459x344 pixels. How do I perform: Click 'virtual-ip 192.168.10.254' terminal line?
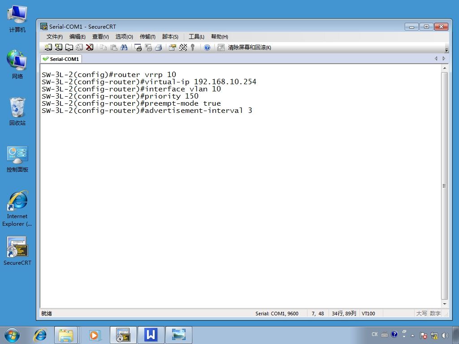pyautogui.click(x=149, y=82)
